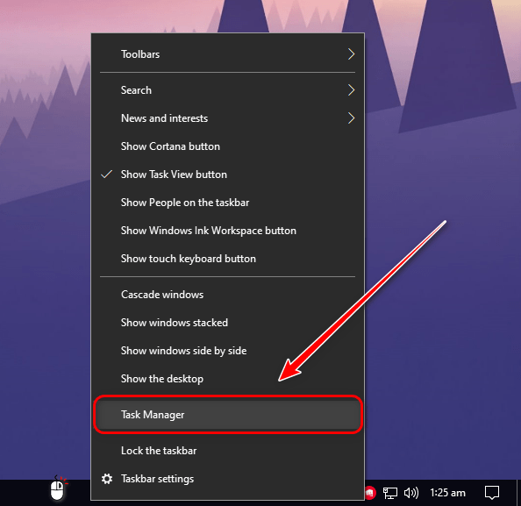Click the red tray app icon
The image size is (521, 506).
[x=371, y=493]
